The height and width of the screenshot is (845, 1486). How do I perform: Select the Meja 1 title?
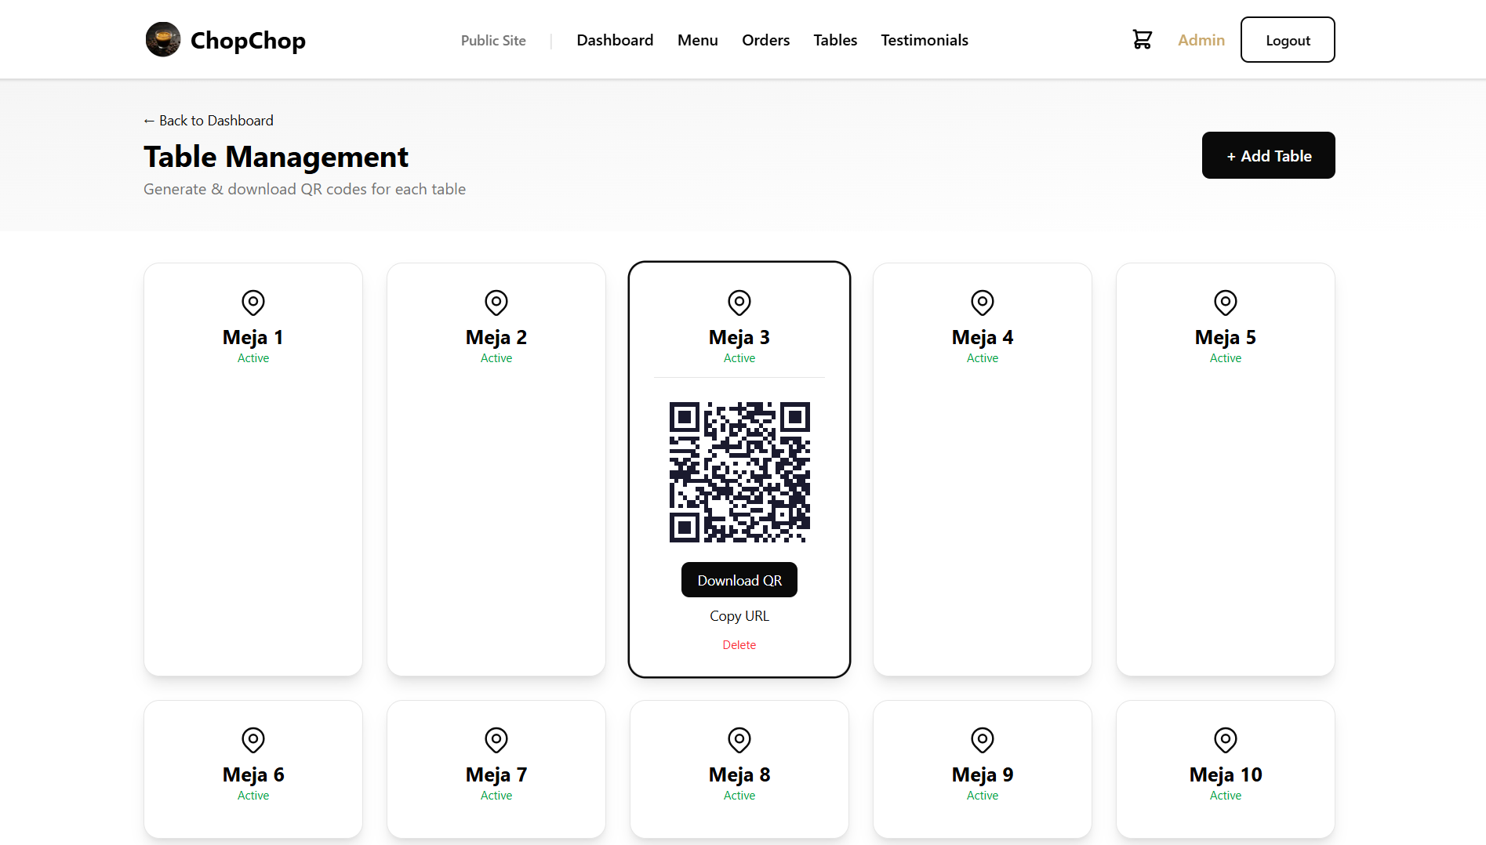(253, 337)
